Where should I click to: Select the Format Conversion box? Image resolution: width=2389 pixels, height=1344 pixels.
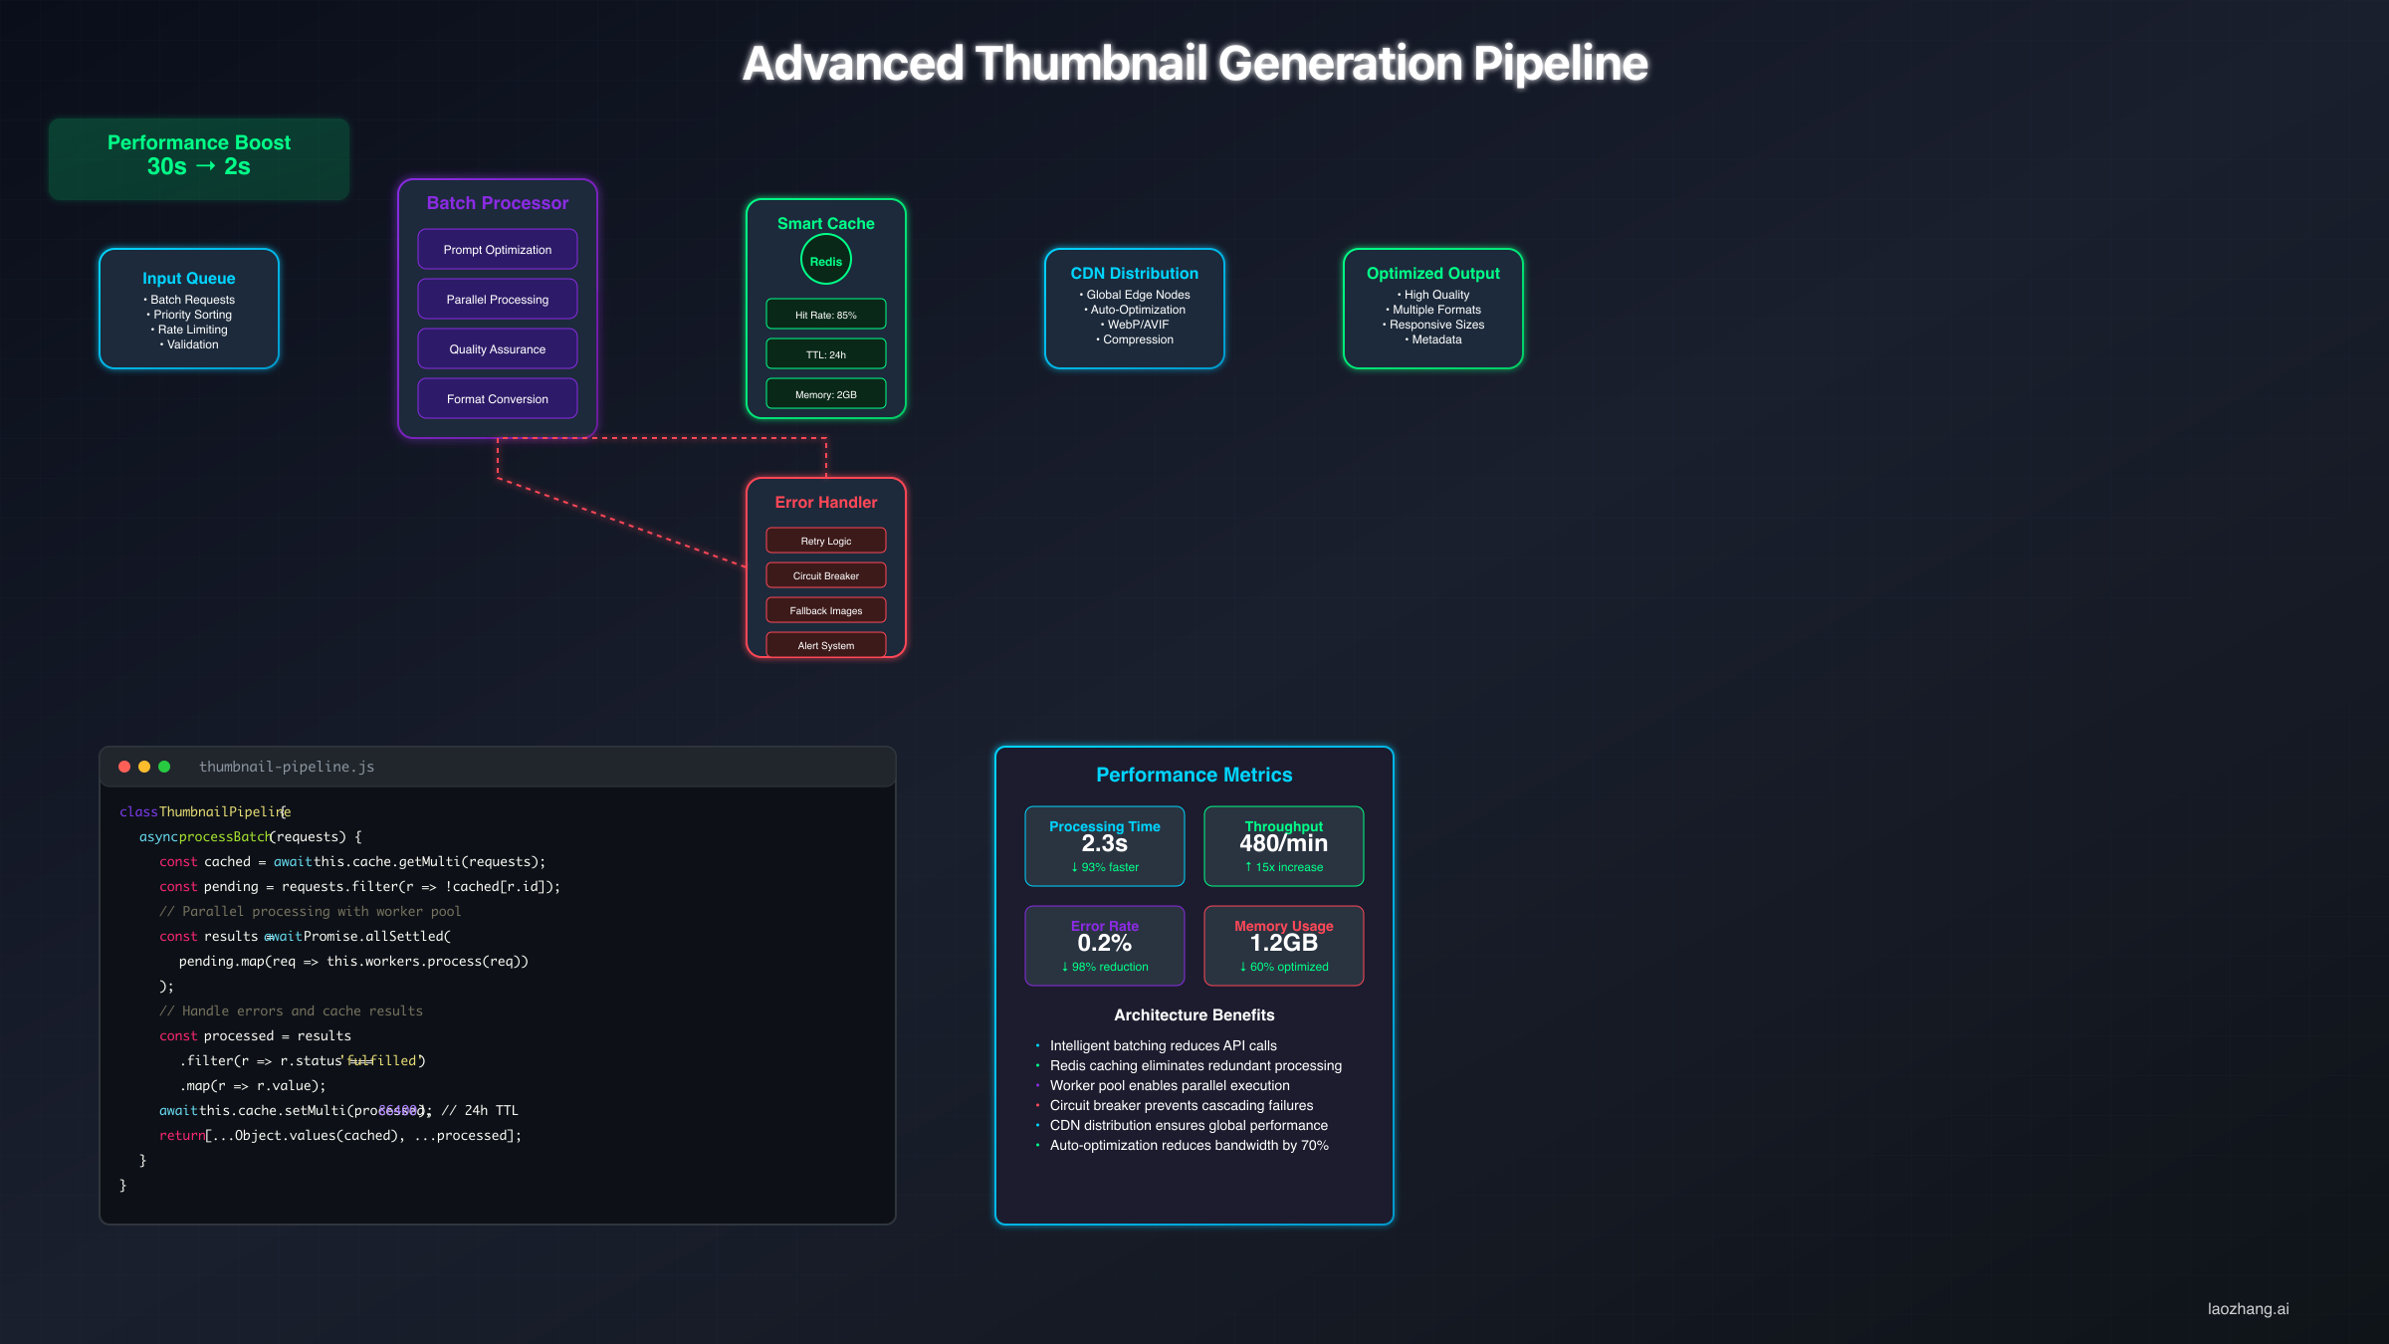point(498,398)
